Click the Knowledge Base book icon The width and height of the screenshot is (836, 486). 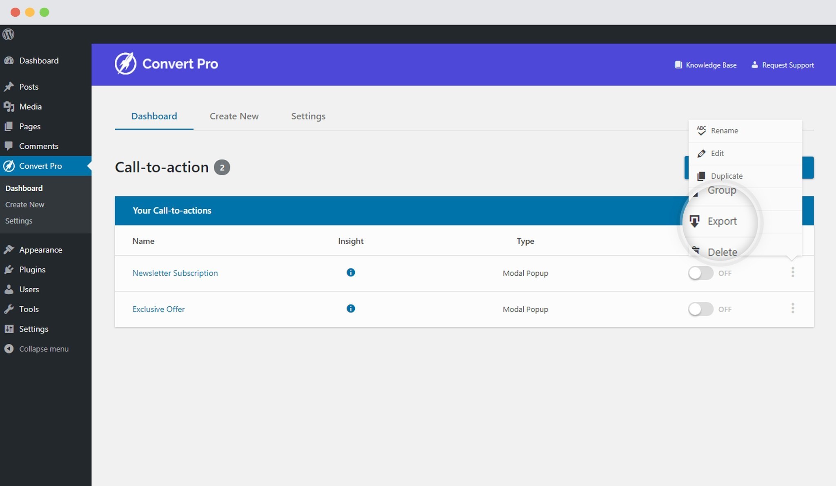678,65
